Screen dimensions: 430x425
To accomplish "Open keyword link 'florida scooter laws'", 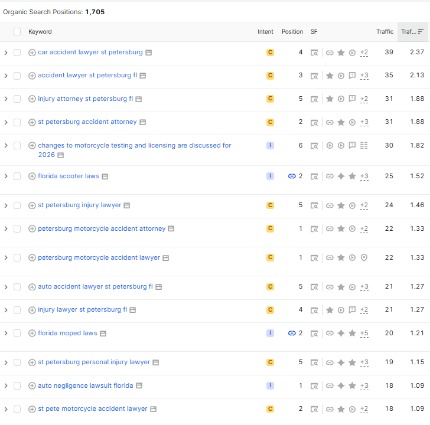I will (69, 176).
